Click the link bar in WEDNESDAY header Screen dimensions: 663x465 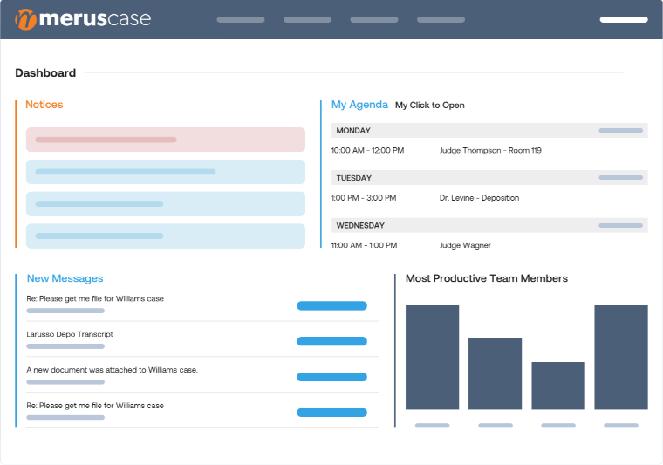(621, 225)
